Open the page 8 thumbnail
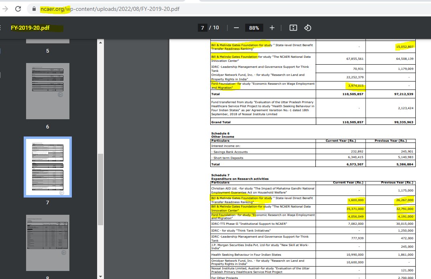Image resolution: width=431 pixels, height=279 pixels. click(48, 243)
